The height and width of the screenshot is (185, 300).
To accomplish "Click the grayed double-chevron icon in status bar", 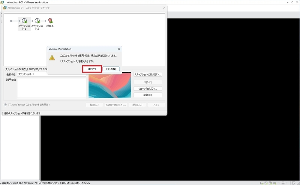I will [x=287, y=183].
